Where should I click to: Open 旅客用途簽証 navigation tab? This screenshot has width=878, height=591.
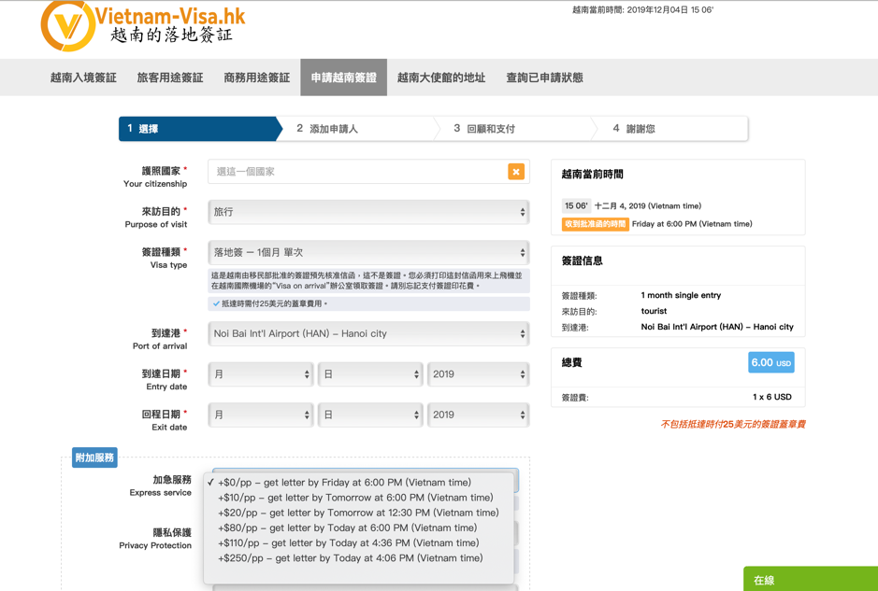pyautogui.click(x=170, y=78)
